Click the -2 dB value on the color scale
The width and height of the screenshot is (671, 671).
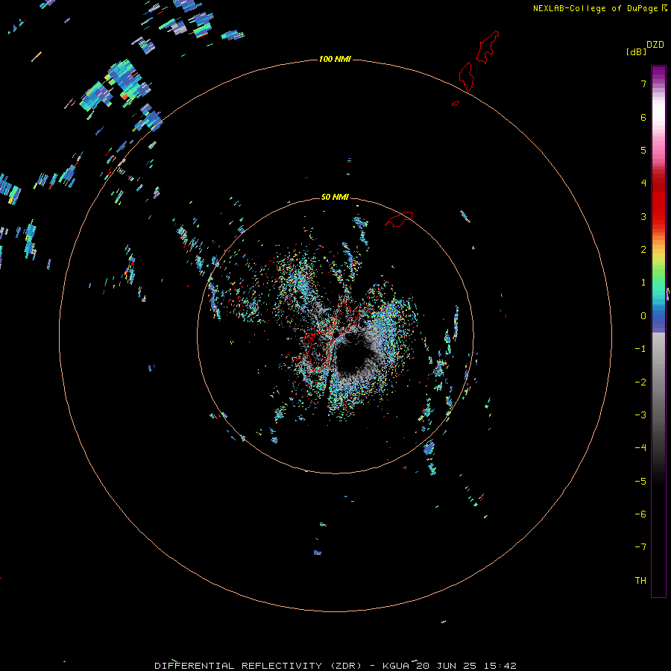[x=640, y=382]
